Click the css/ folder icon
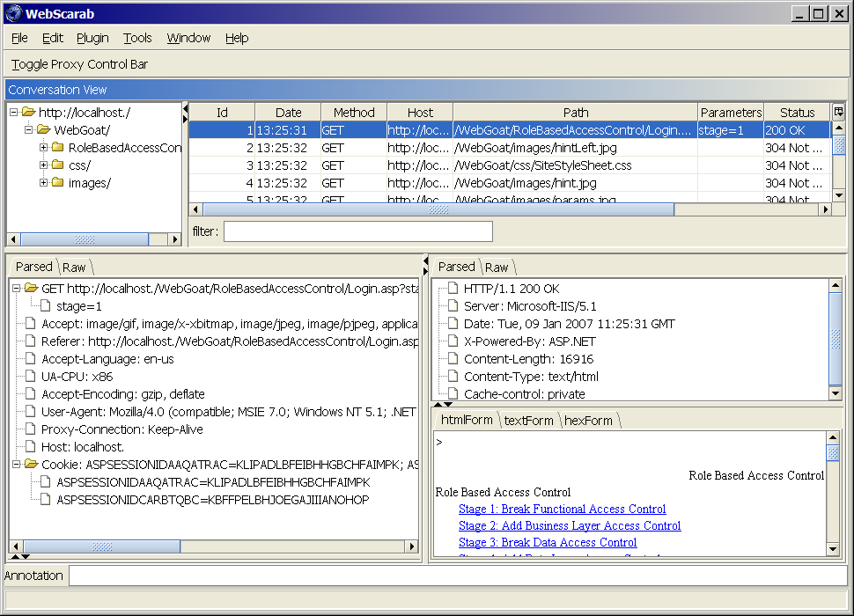Image resolution: width=854 pixels, height=616 pixels. [58, 165]
